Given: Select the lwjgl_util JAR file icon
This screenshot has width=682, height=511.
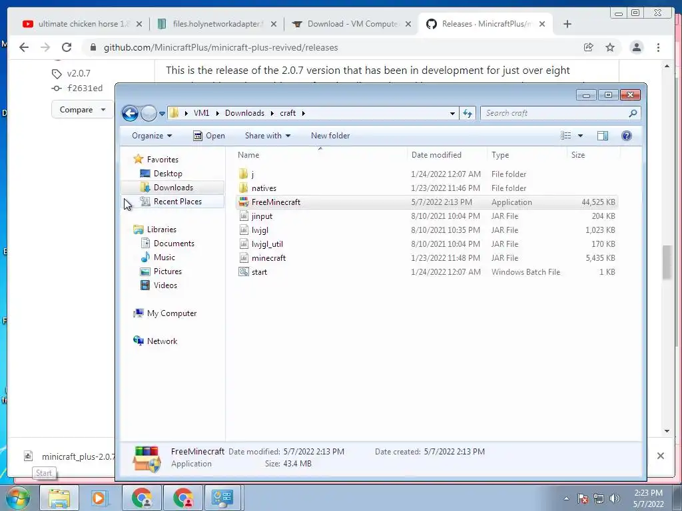Looking at the screenshot, I should [x=244, y=244].
